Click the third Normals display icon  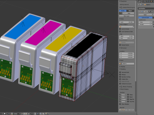click(x=124, y=110)
